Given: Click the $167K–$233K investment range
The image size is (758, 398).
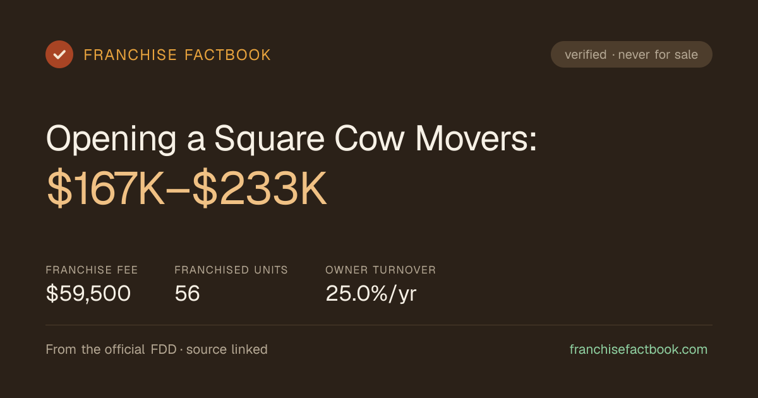Looking at the screenshot, I should [x=187, y=189].
